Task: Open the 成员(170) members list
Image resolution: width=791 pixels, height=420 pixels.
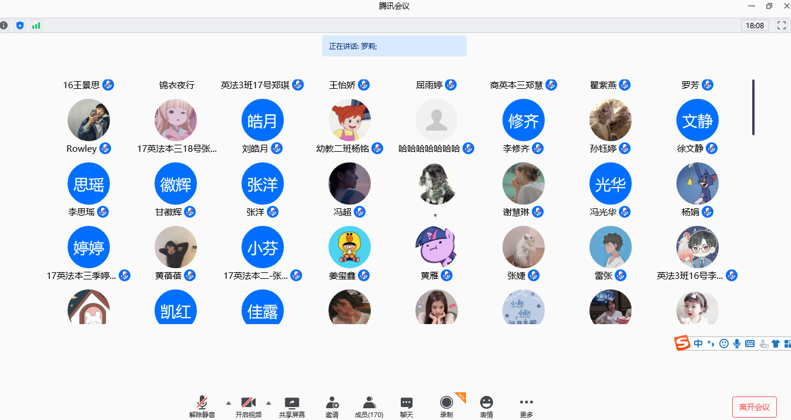Action: (x=369, y=403)
